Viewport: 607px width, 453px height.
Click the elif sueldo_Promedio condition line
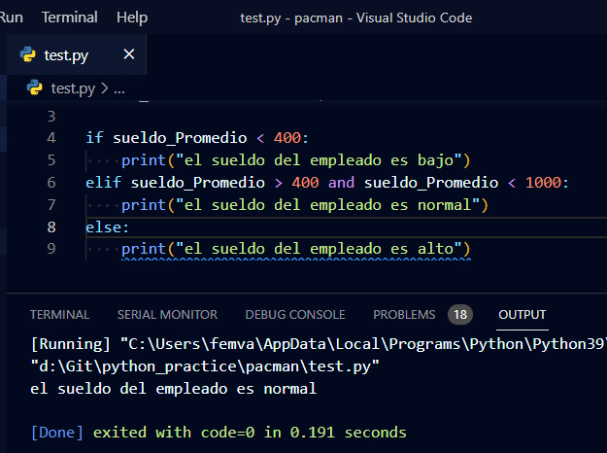click(326, 183)
